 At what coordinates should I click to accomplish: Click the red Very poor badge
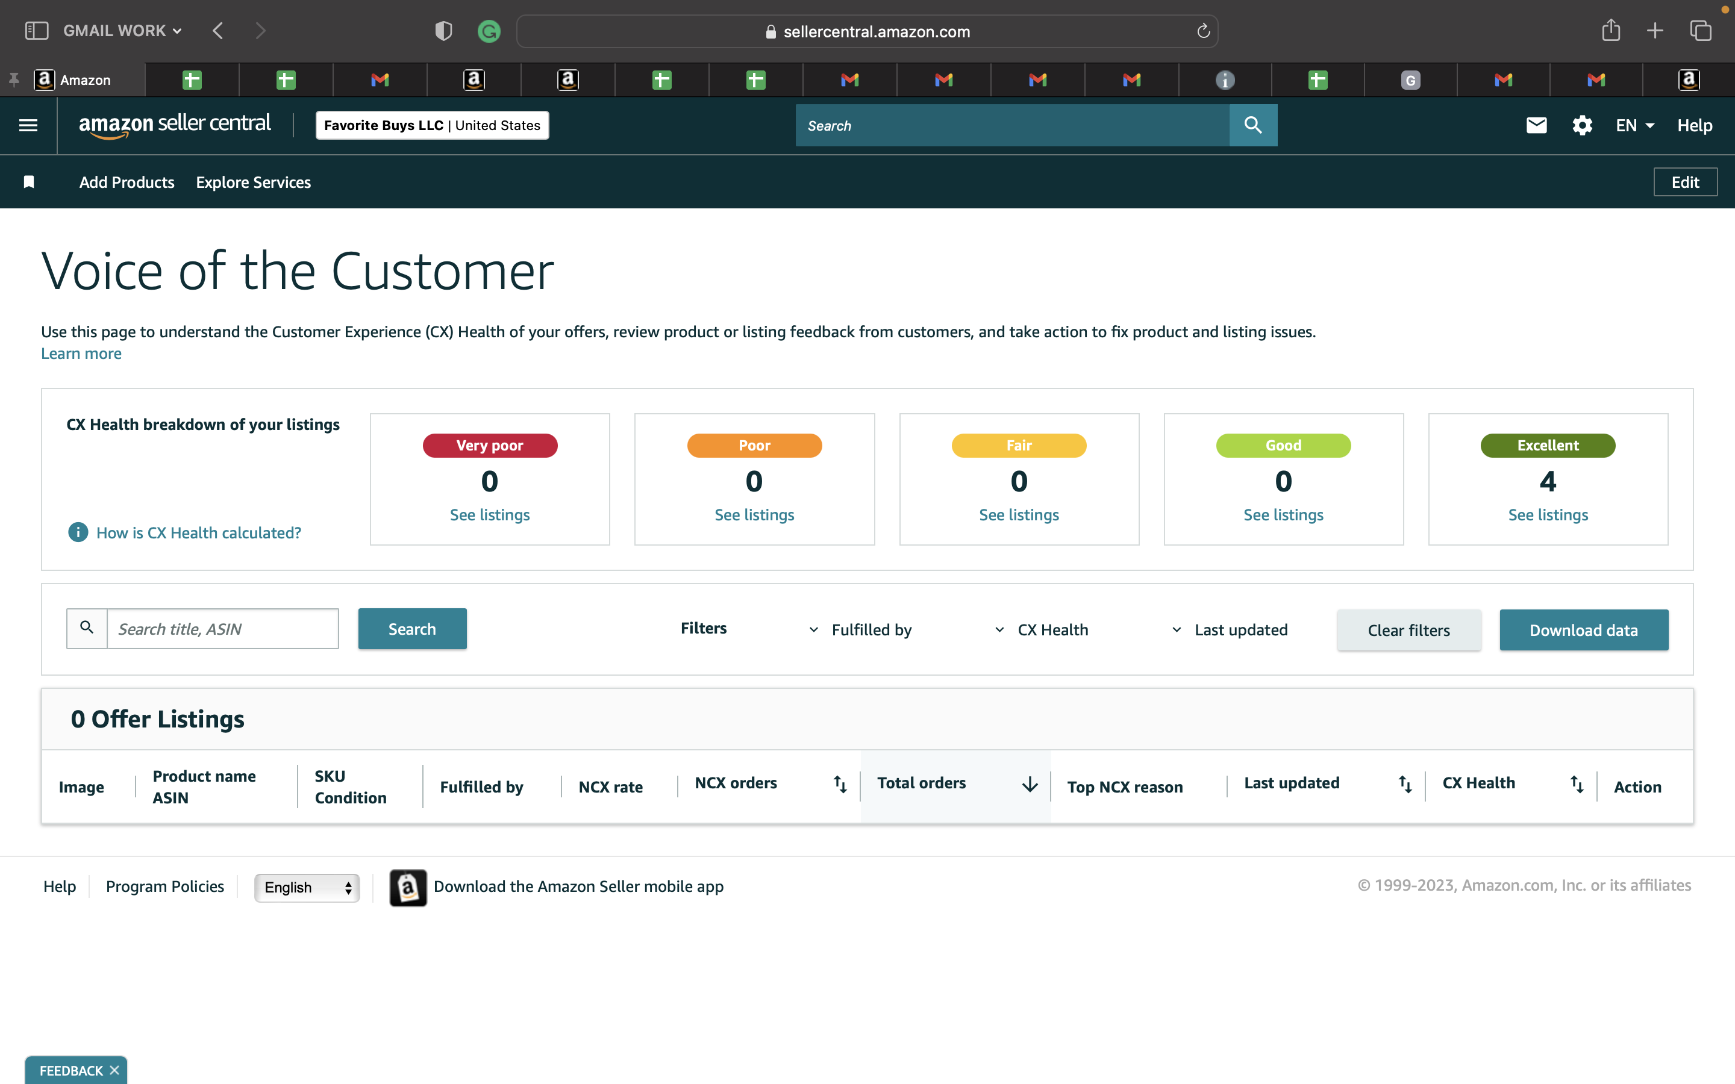490,445
